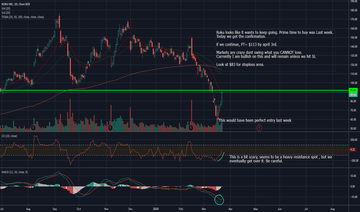Click the 100.00 price axis label
The width and height of the screenshot is (360, 212).
click(x=353, y=83)
